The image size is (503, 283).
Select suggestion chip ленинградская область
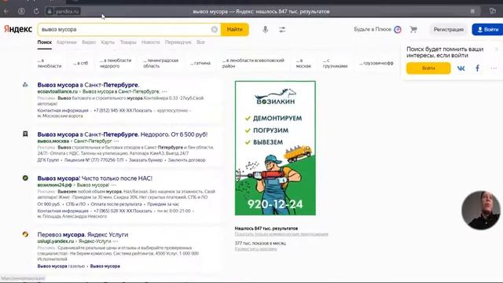160,63
